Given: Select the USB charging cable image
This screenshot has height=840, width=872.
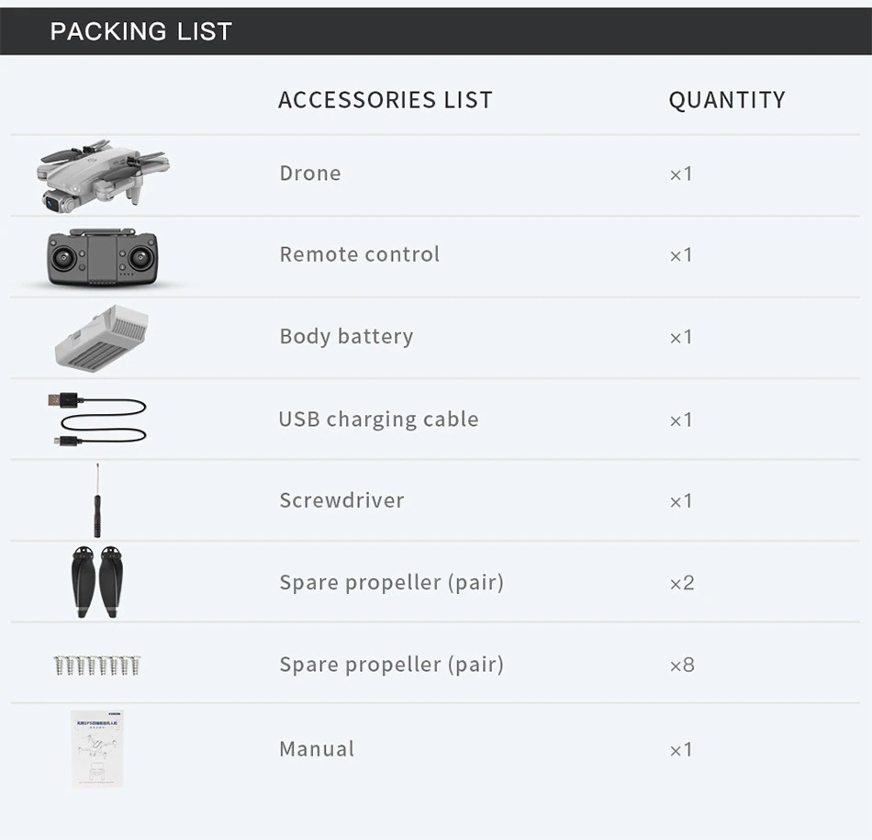Looking at the screenshot, I should coord(97,419).
